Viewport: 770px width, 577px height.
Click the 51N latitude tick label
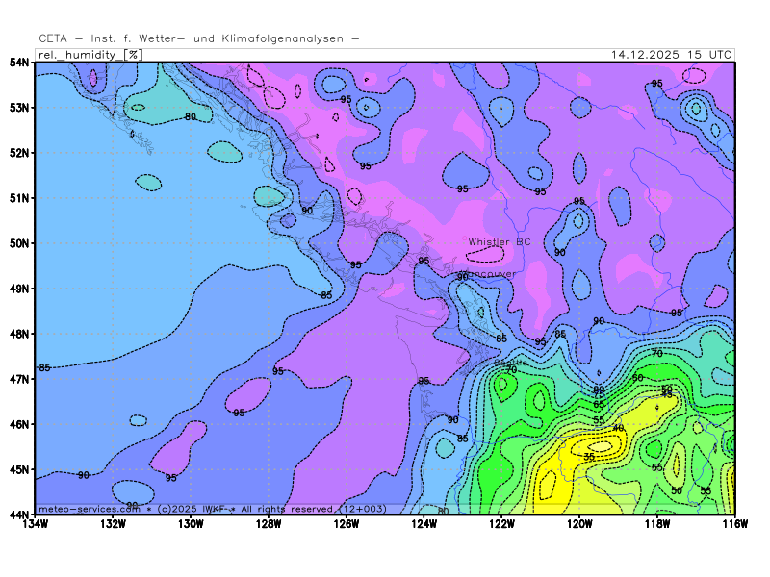(x=18, y=198)
